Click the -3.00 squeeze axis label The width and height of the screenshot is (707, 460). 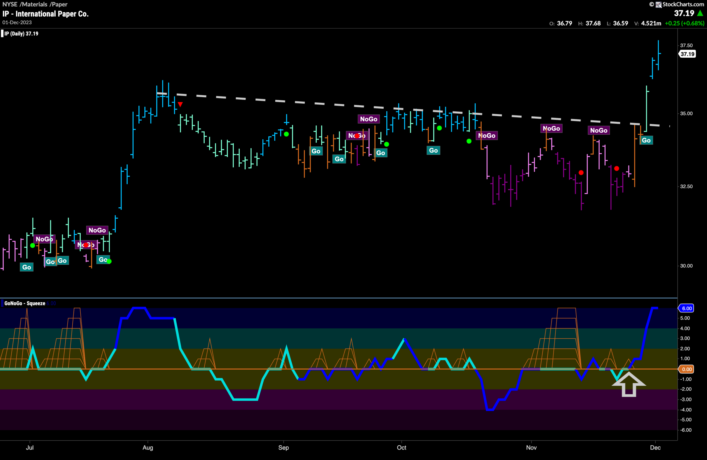(x=686, y=399)
